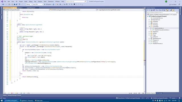Open the project scope dropdown above the editor

(x=26, y=10)
